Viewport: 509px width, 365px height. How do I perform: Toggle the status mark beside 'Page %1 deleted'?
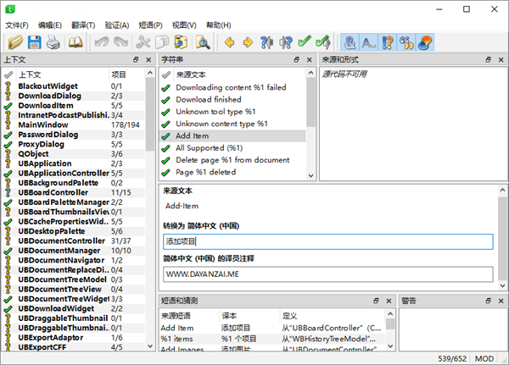(165, 172)
